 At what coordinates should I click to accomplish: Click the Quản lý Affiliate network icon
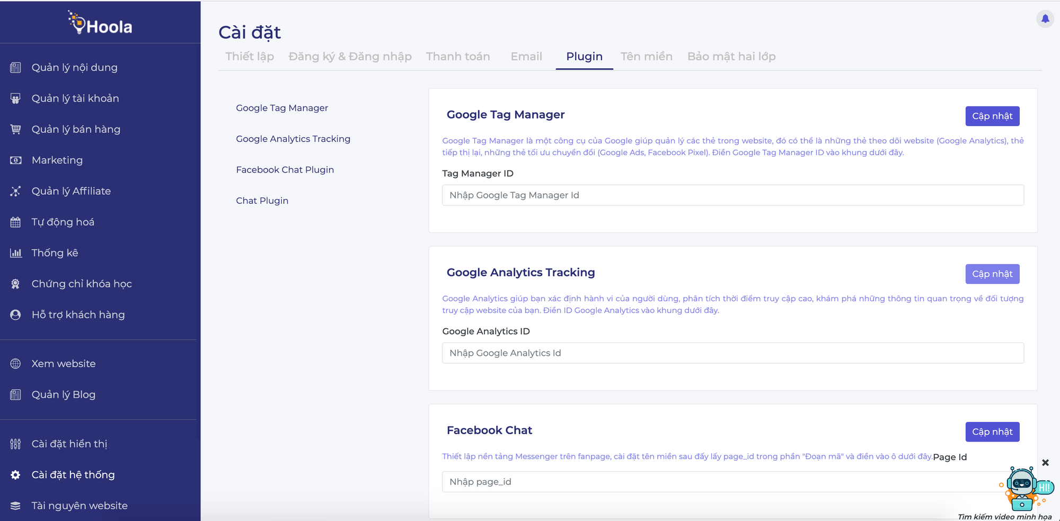tap(15, 191)
